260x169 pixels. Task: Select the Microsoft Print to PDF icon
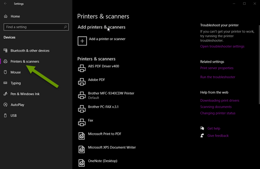tap(81, 136)
